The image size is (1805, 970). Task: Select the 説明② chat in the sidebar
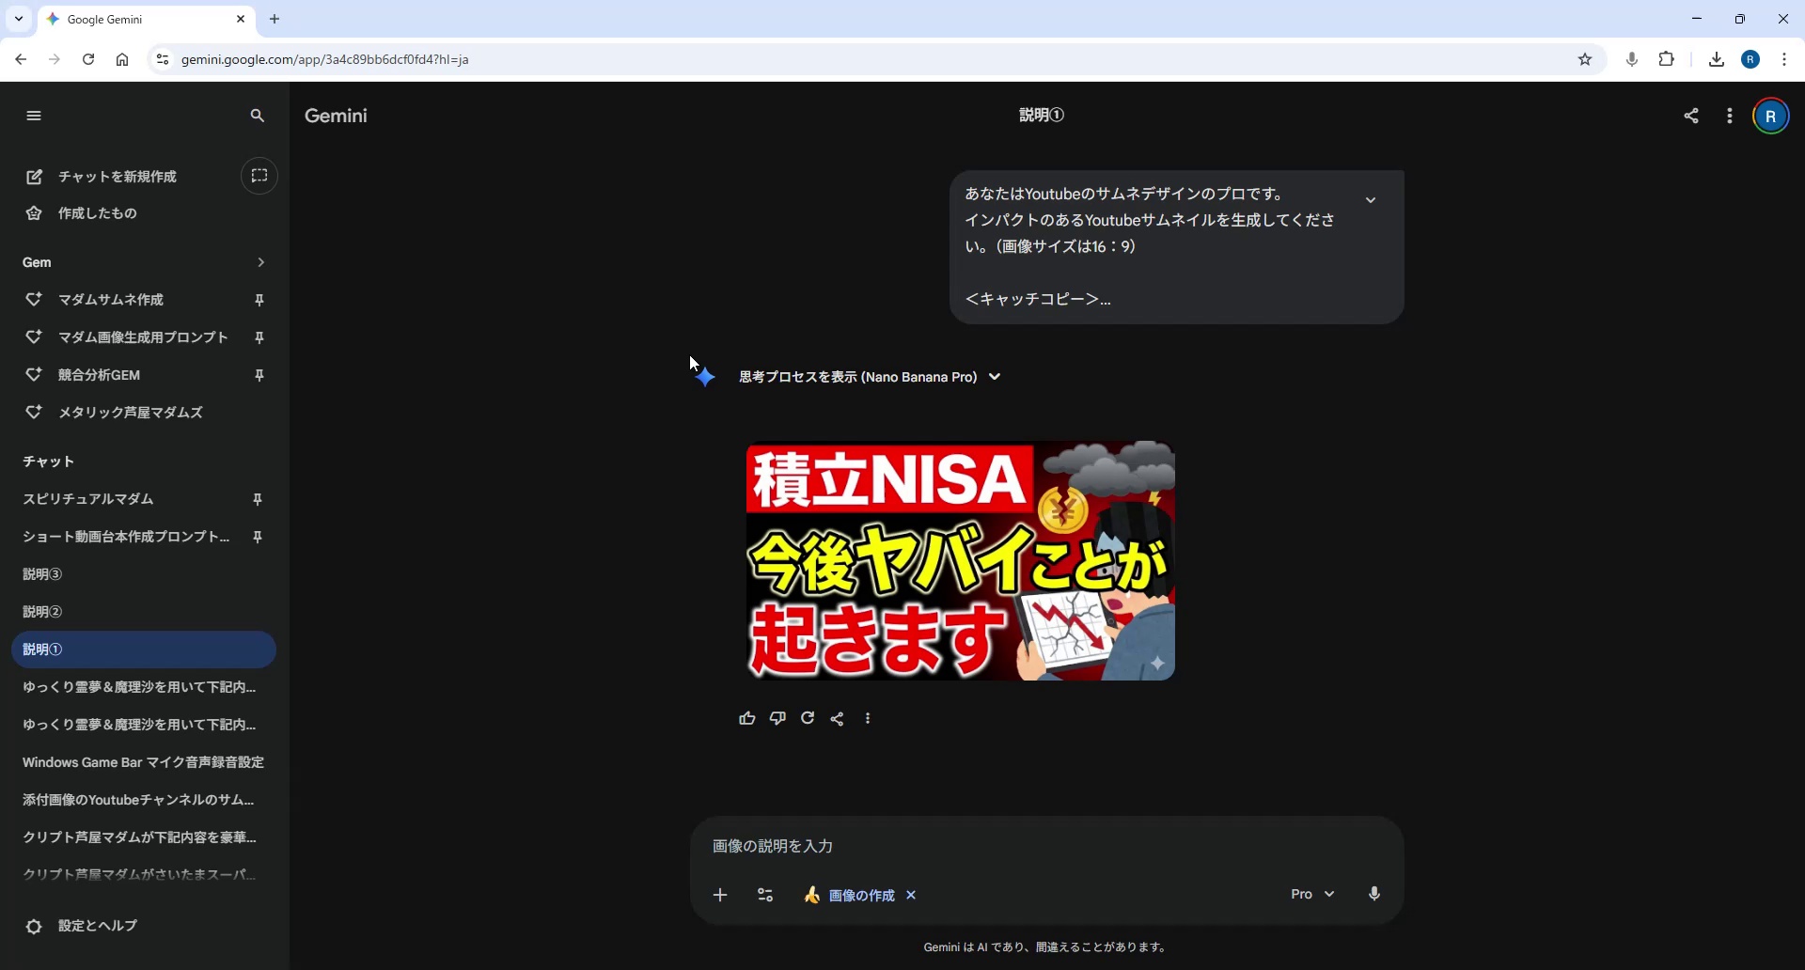point(41,612)
